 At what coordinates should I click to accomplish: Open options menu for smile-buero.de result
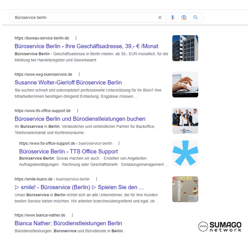(97, 179)
